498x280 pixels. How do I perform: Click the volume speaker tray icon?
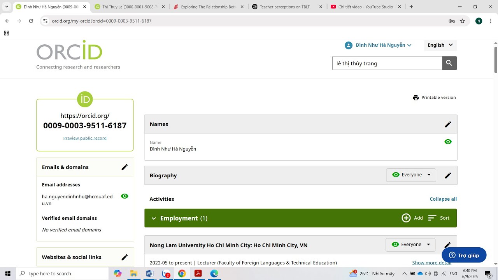(428, 274)
